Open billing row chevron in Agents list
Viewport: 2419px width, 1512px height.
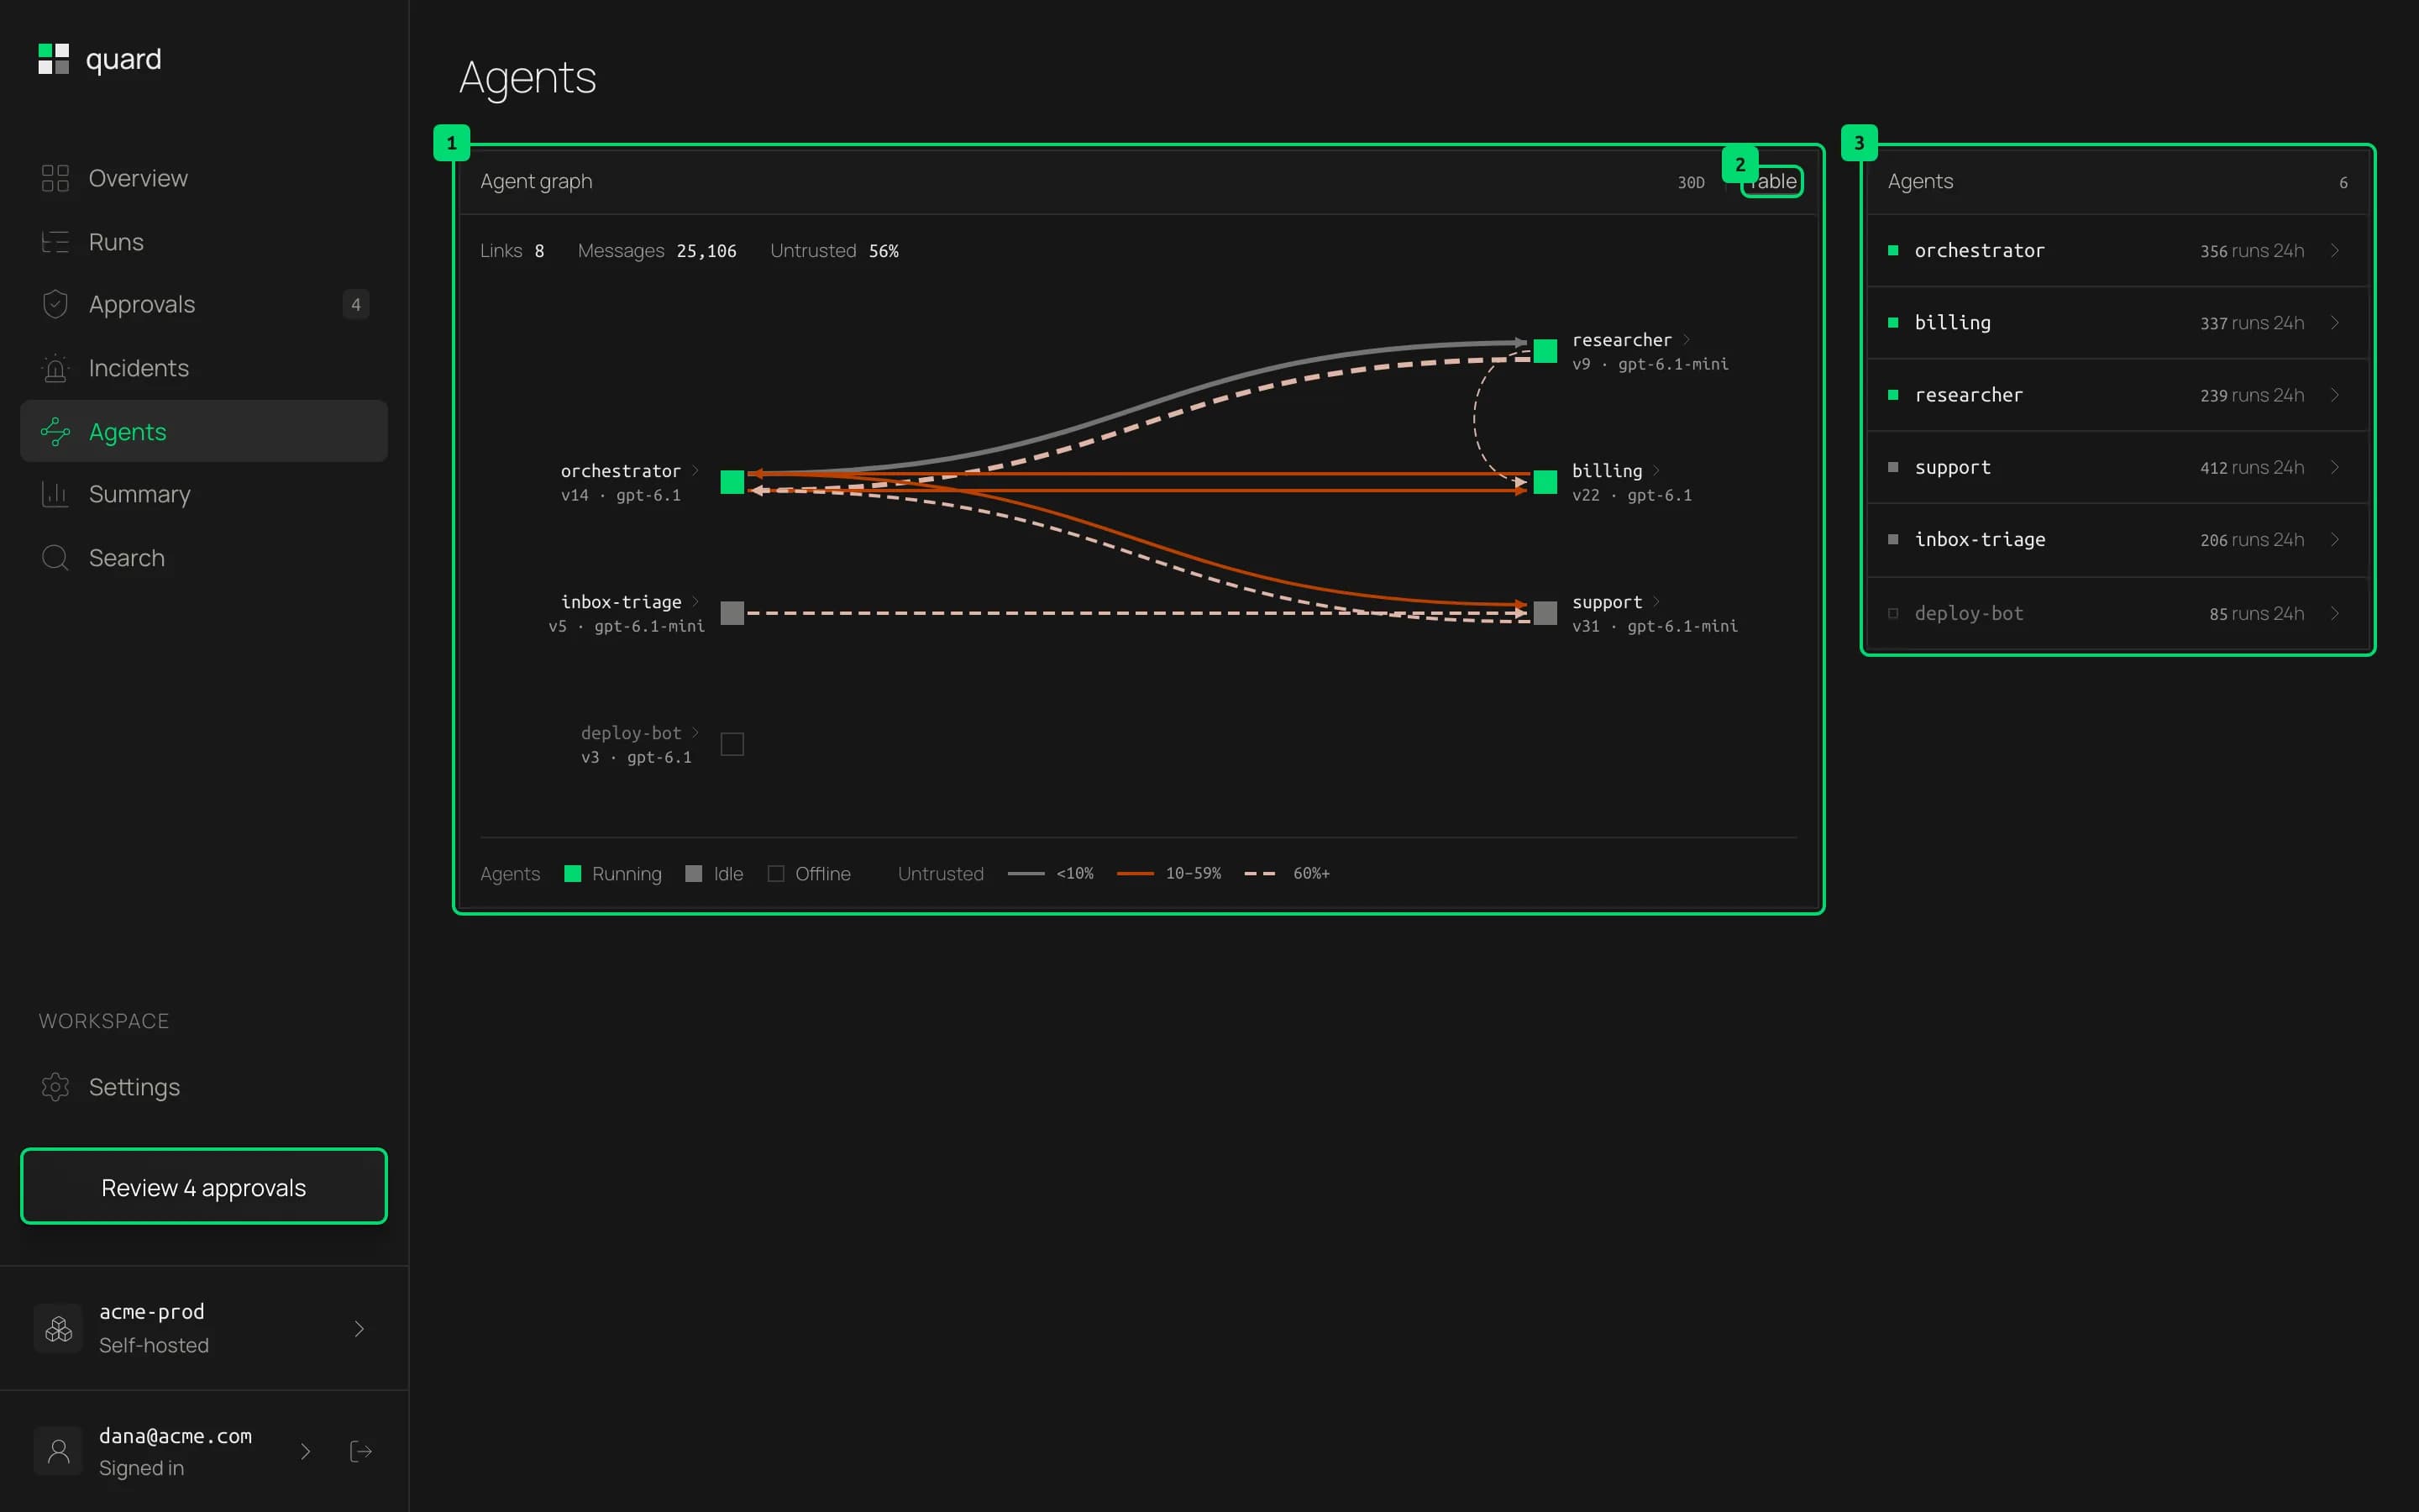coord(2335,322)
